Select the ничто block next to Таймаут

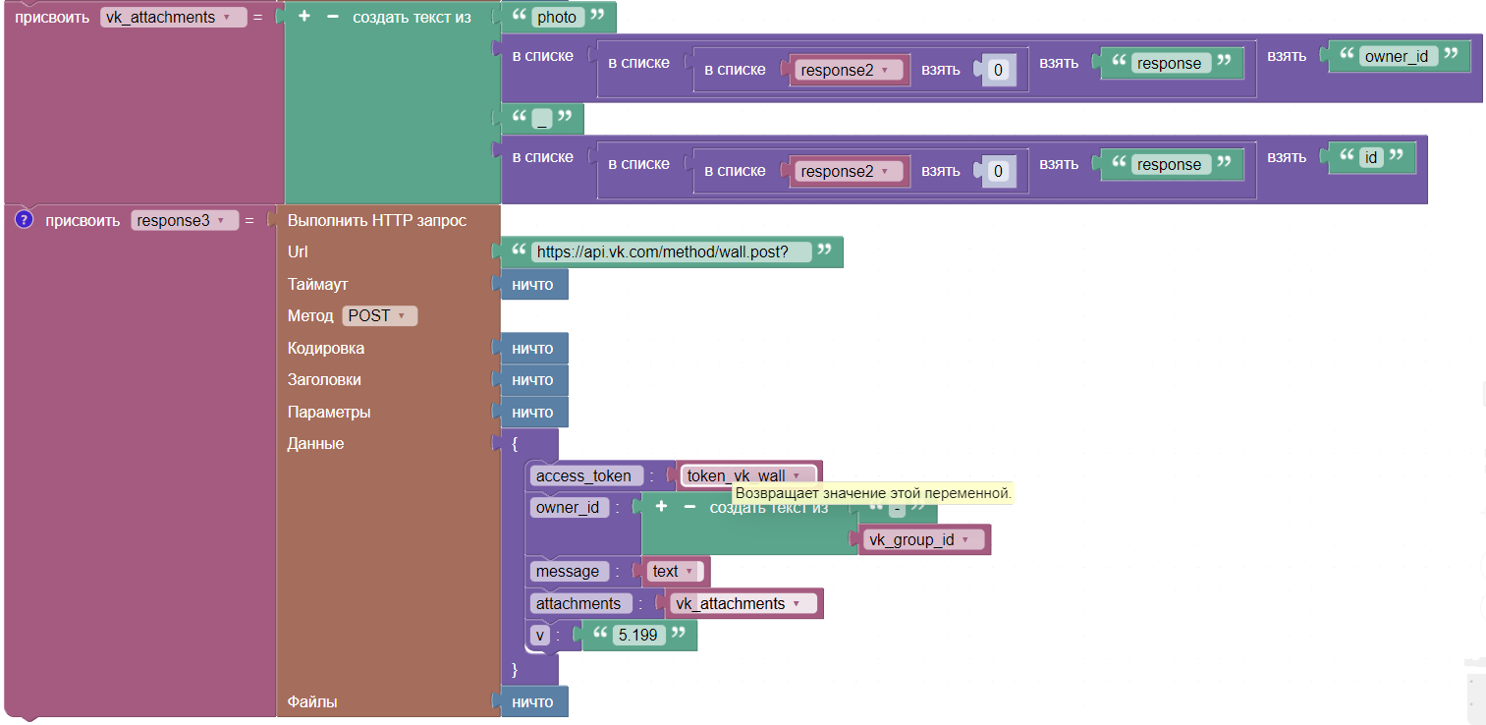(532, 284)
